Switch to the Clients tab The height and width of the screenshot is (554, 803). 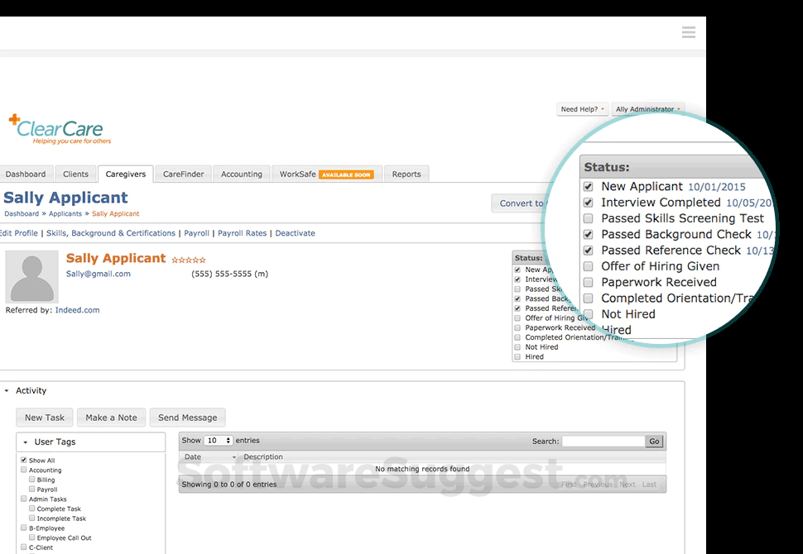pos(75,174)
